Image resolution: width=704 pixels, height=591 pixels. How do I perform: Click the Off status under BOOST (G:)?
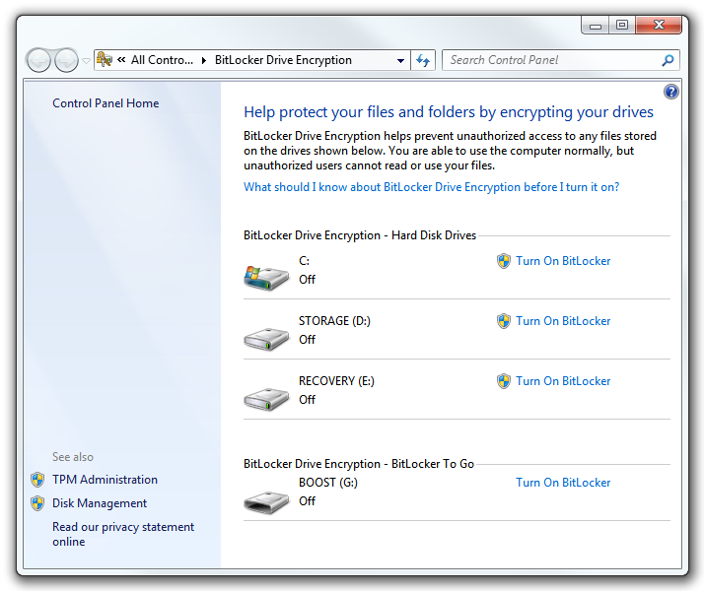307,500
